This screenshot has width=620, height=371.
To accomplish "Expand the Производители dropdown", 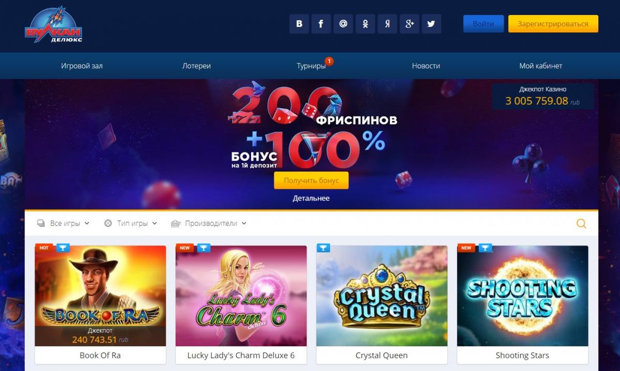I will point(209,223).
